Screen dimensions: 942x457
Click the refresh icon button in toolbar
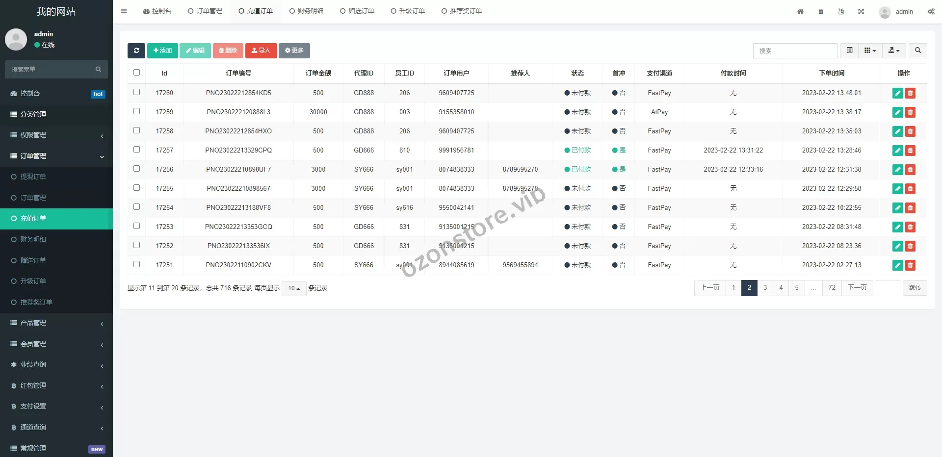tap(136, 51)
